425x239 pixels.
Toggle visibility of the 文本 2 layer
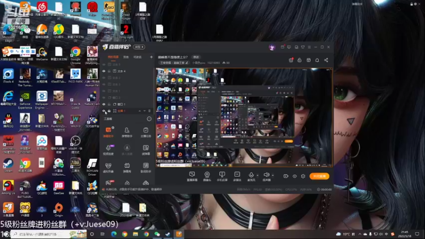(x=104, y=84)
